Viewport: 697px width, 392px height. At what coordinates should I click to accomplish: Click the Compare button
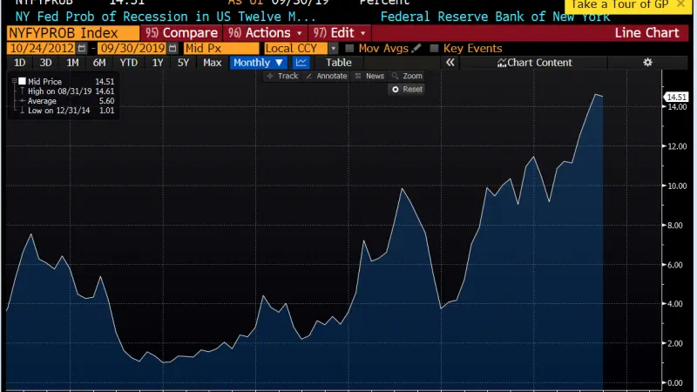(181, 33)
